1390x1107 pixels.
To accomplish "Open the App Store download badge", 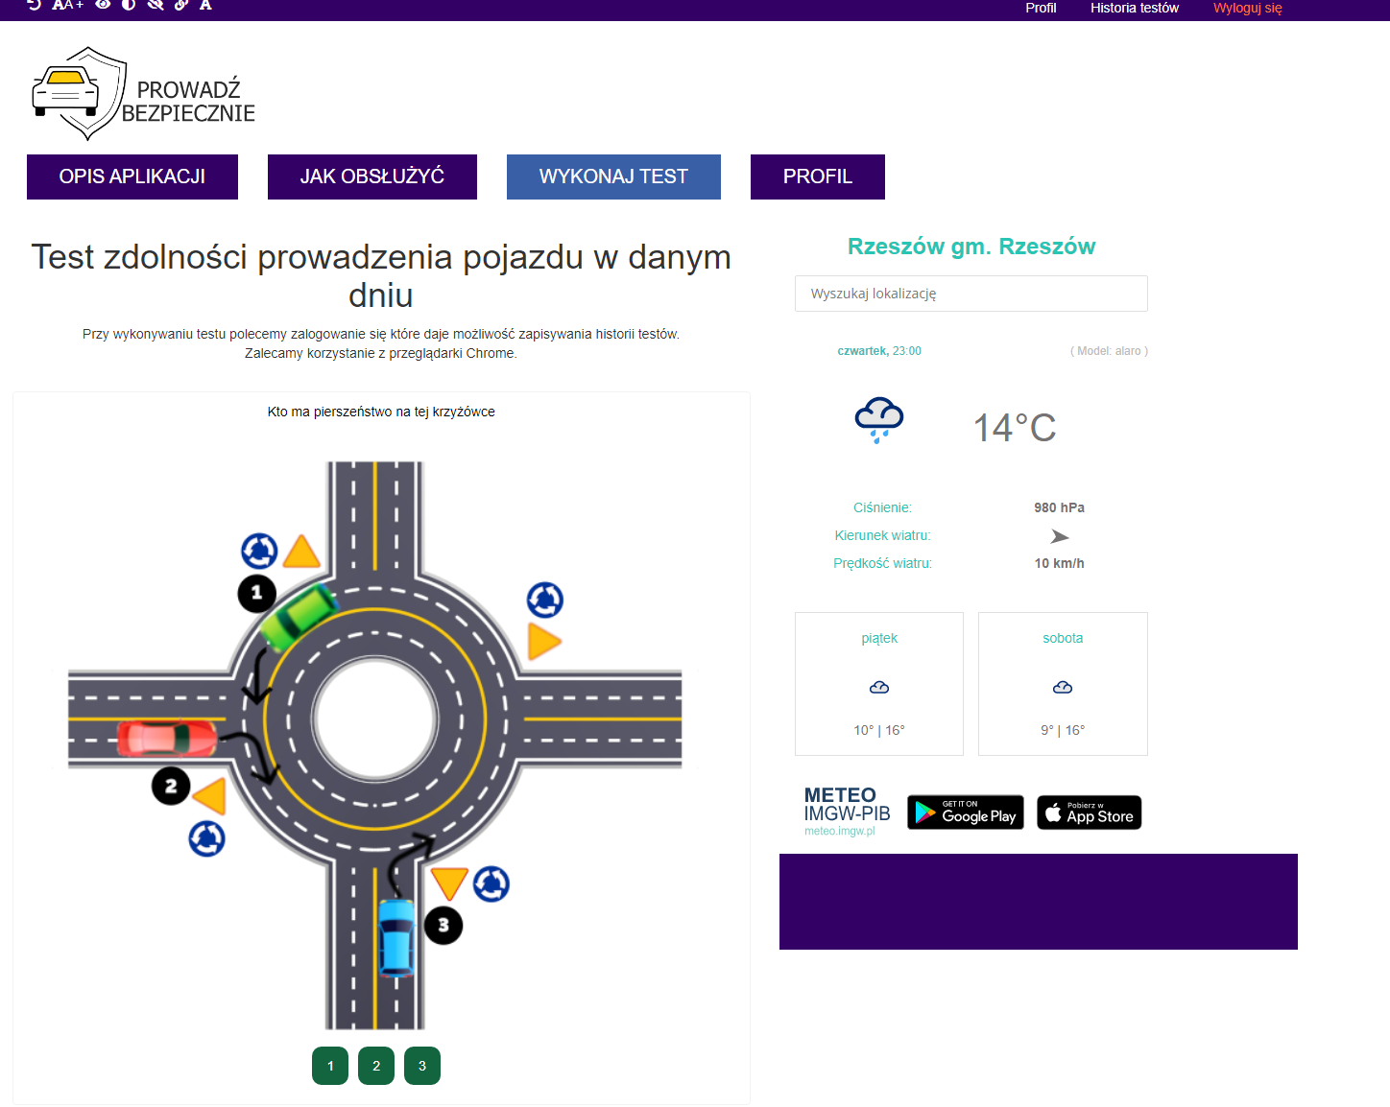I will pos(1089,813).
